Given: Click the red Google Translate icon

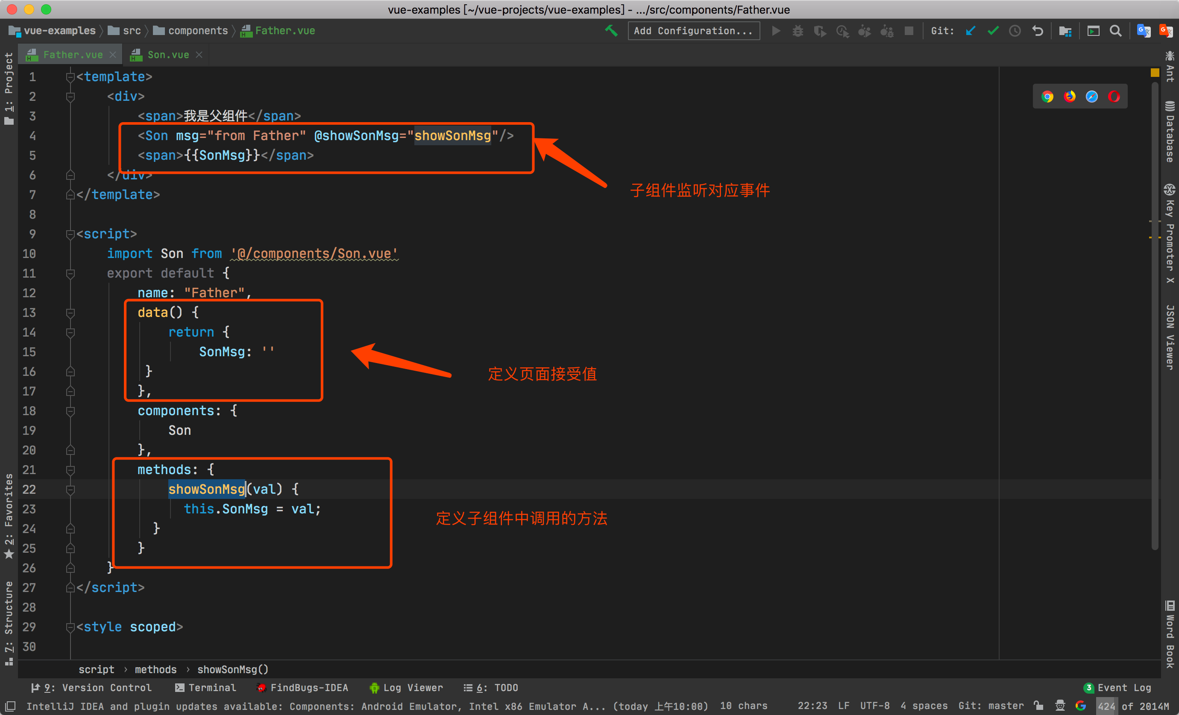Looking at the screenshot, I should (1166, 31).
